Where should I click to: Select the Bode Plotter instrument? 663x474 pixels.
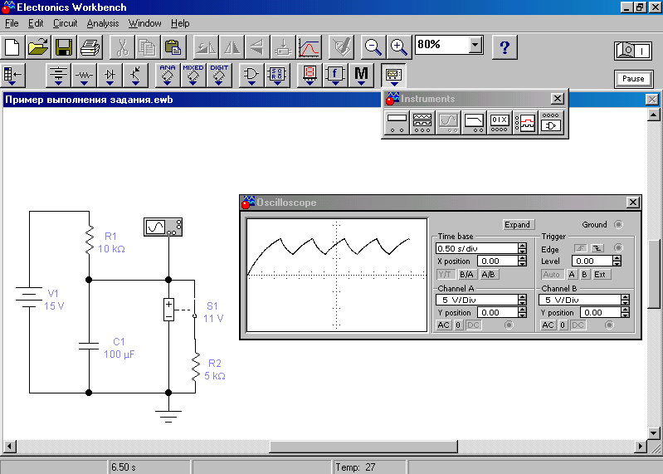[x=474, y=123]
